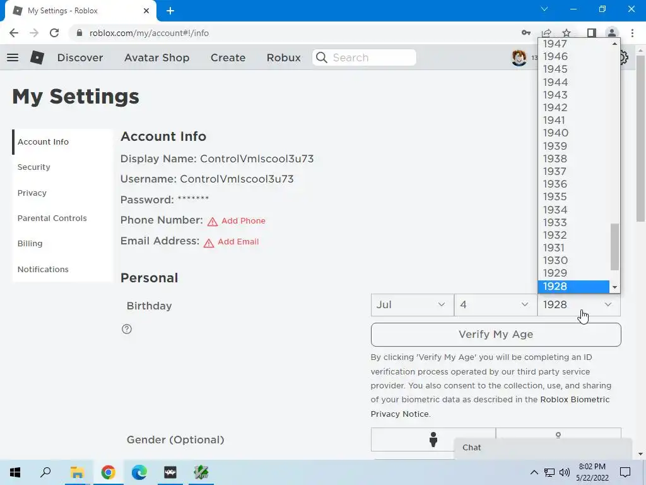The image size is (646, 485).
Task: Click the birthday help question mark icon
Action: point(127,329)
